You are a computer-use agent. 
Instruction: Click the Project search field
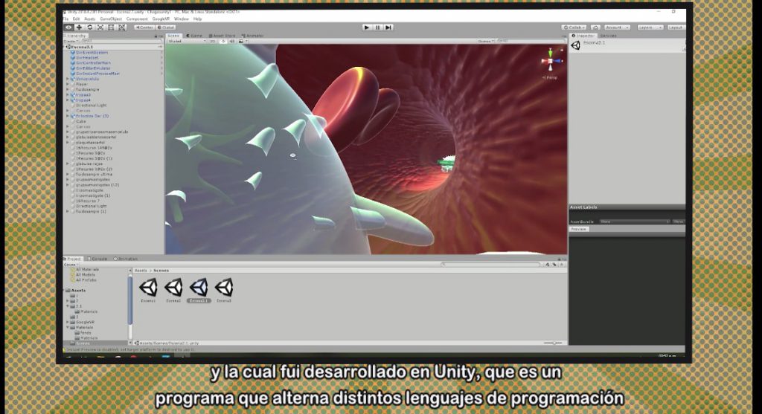491,265
